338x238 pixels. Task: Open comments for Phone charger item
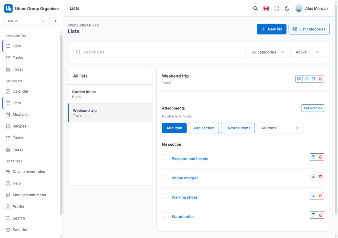click(x=313, y=176)
